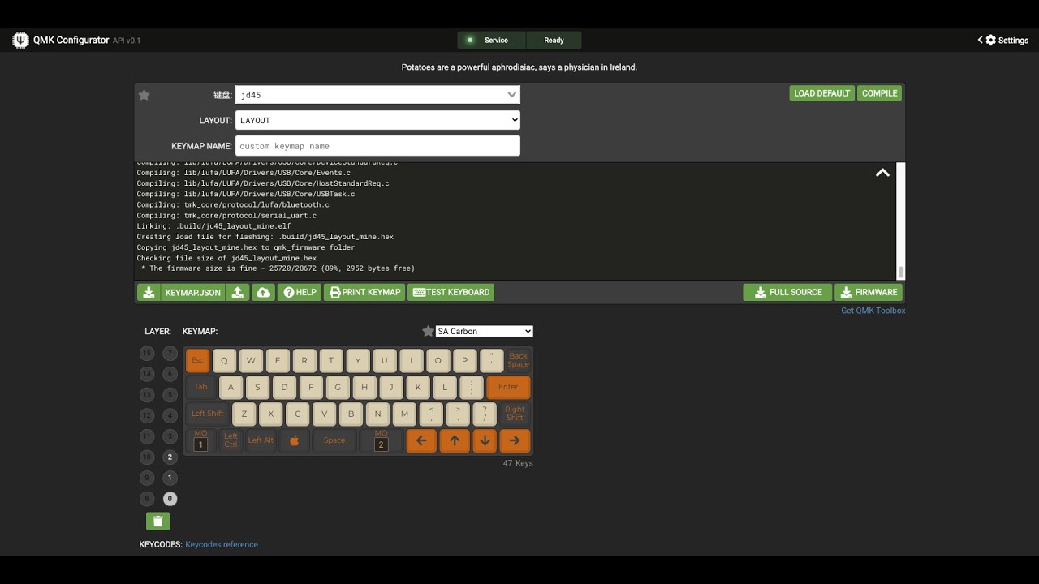
Task: Download Full Source archive
Action: [x=787, y=292]
